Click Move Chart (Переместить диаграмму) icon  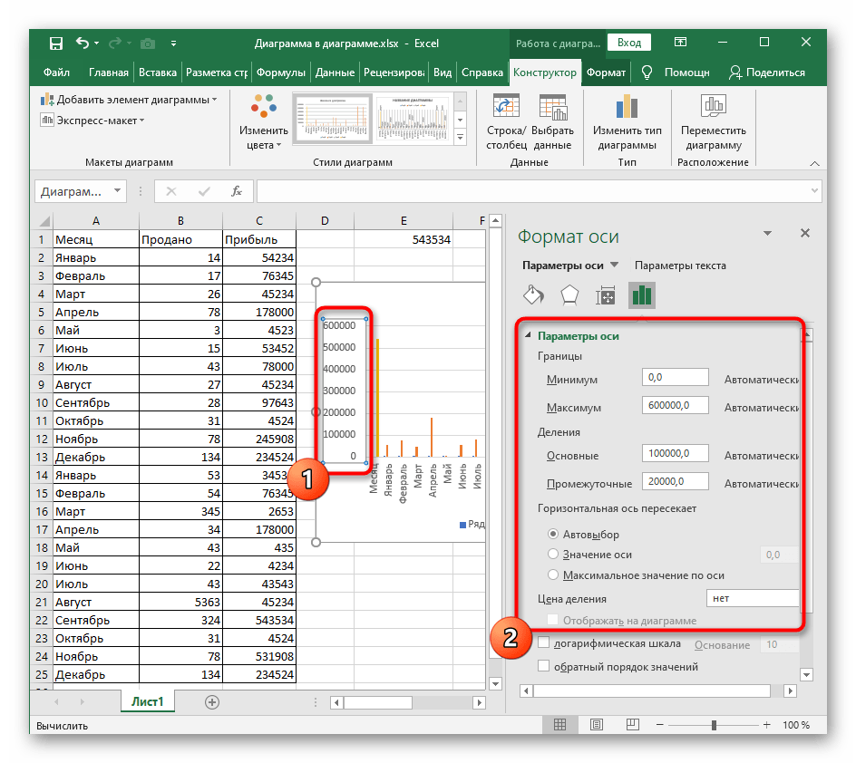click(713, 109)
